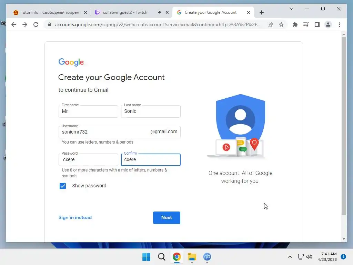Click the address bar URL
The height and width of the screenshot is (265, 353).
coord(158,24)
